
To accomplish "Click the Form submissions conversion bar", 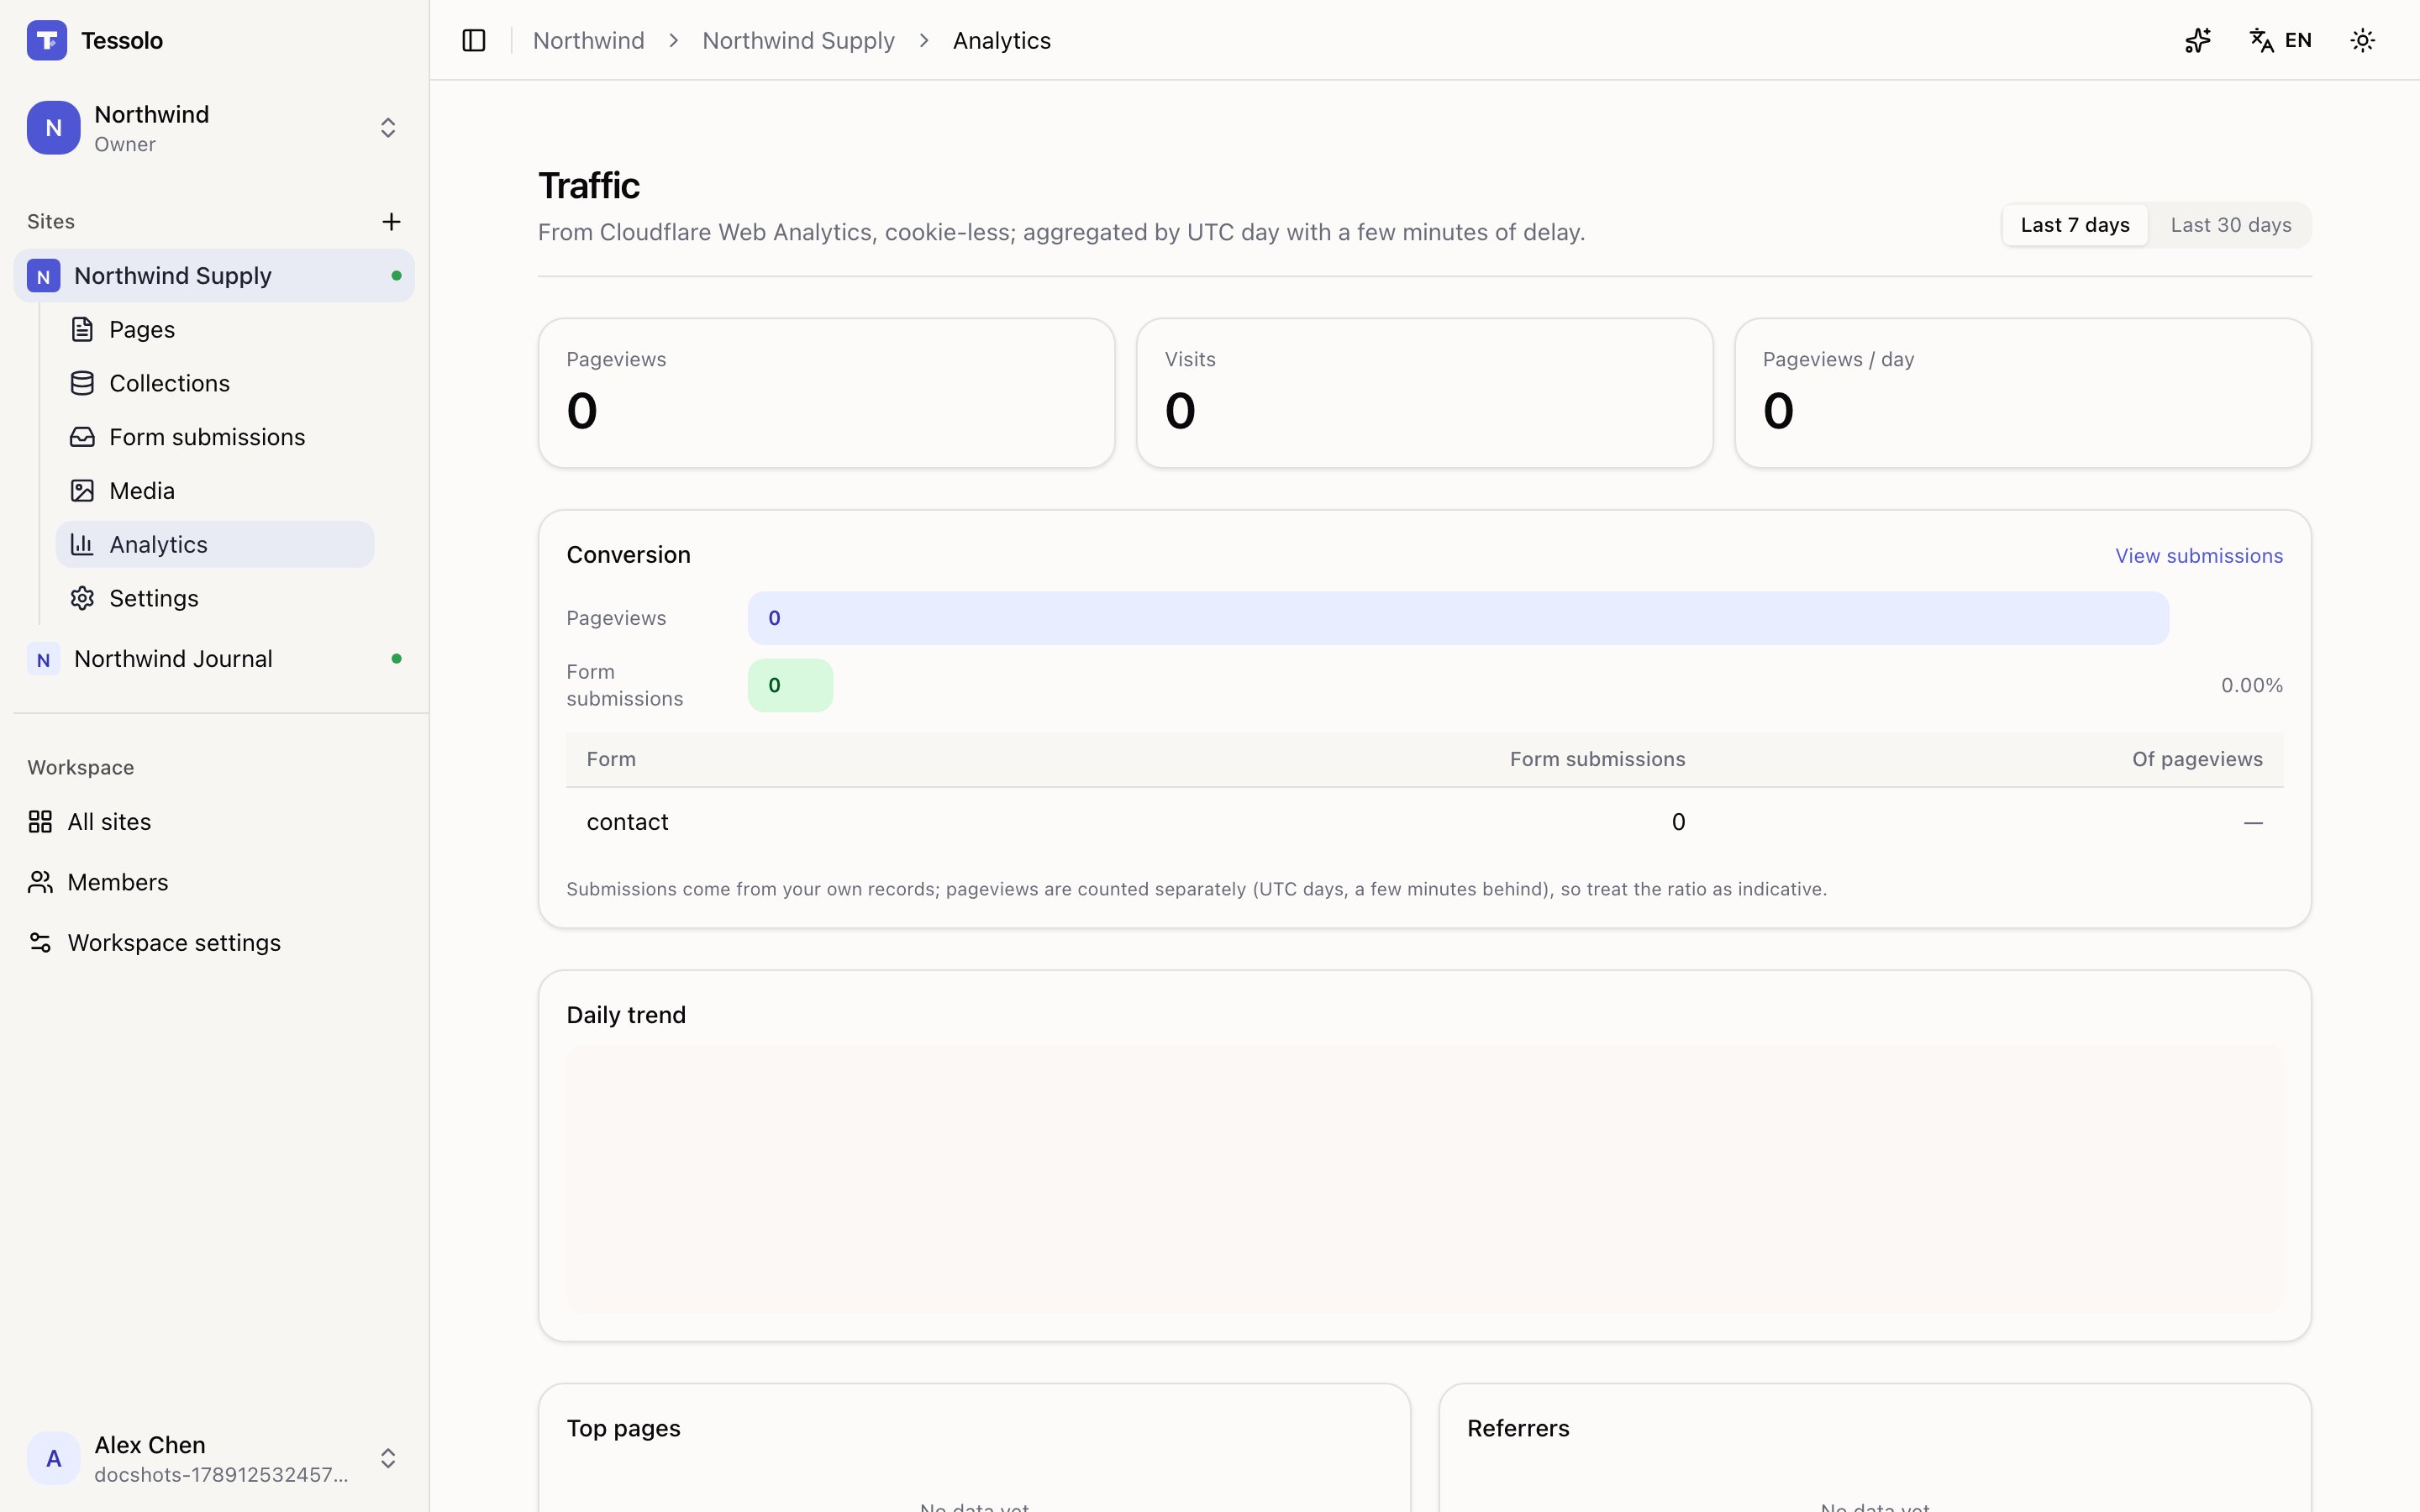I will pyautogui.click(x=790, y=685).
